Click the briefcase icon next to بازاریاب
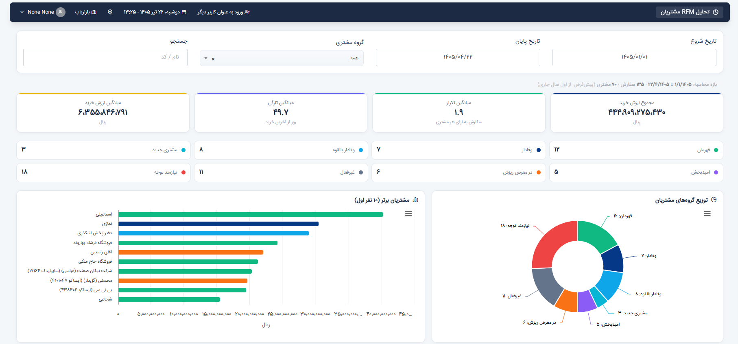Viewport: 738px width, 344px height. [x=94, y=12]
